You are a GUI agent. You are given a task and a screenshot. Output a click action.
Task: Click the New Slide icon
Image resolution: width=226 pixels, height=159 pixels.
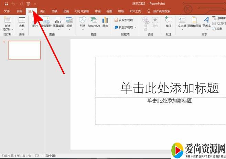pos(7,20)
